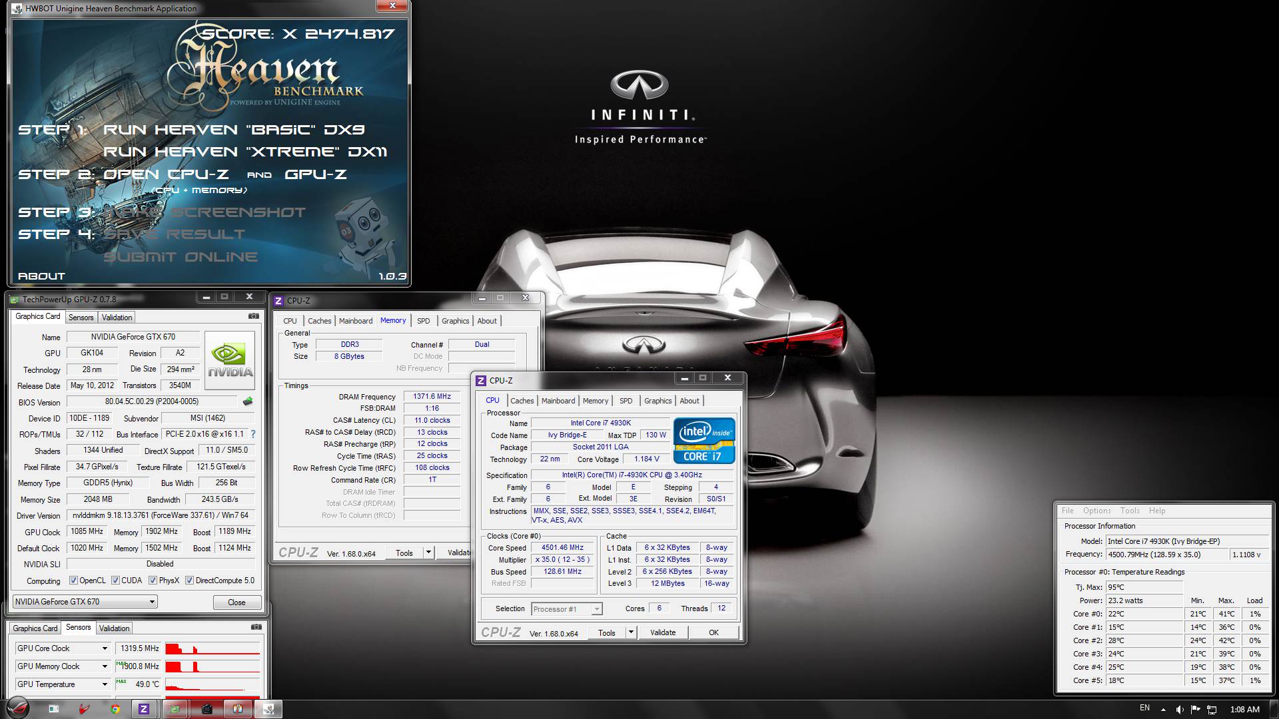Screen dimensions: 1279x719
Task: Click Tools button in front CPU-Z
Action: 607,632
